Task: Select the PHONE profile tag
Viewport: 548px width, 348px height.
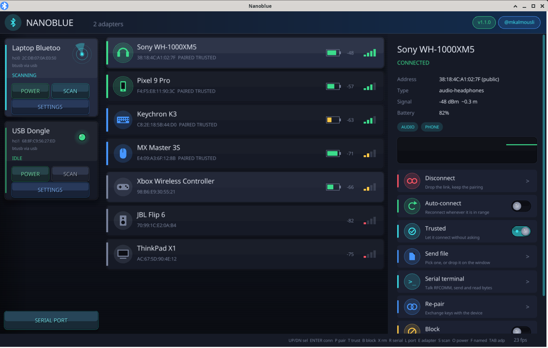Action: pyautogui.click(x=432, y=127)
